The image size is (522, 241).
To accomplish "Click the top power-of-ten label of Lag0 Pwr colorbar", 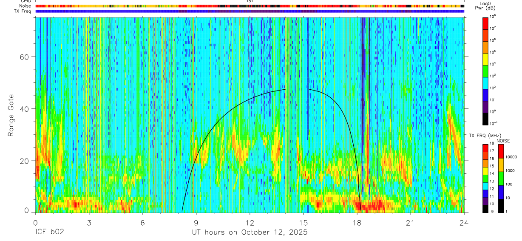I will pos(493,16).
